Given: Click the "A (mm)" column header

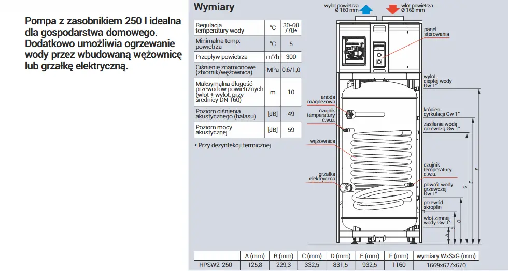Looking at the screenshot, I should (255, 256).
